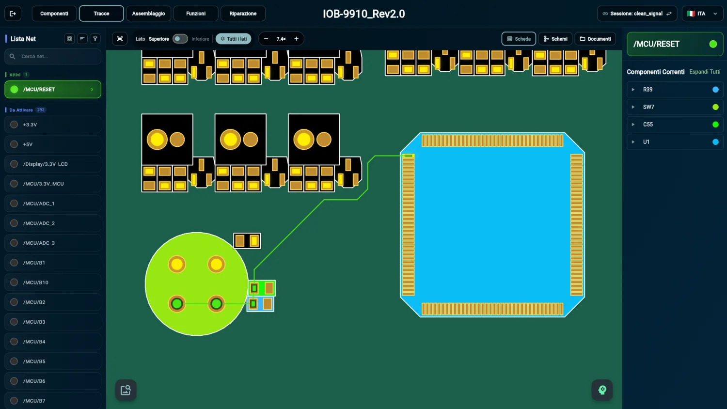
Task: Select the /MCU/B6 net row label
Action: 34,381
